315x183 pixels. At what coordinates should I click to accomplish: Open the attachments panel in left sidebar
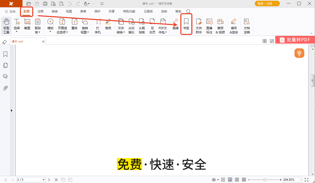tap(5, 88)
